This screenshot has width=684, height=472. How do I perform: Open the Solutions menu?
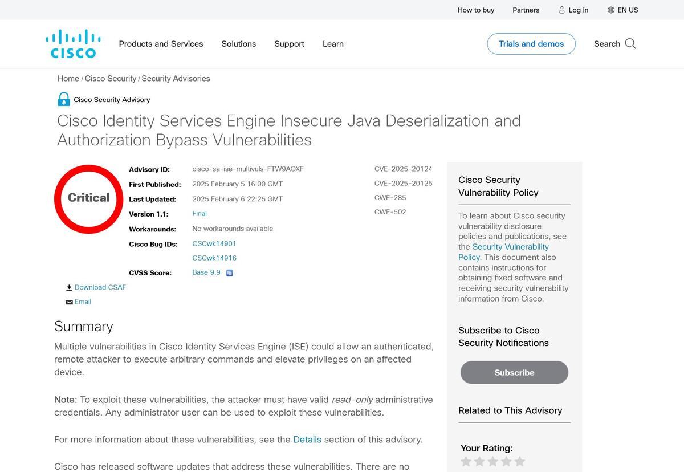[x=239, y=44]
